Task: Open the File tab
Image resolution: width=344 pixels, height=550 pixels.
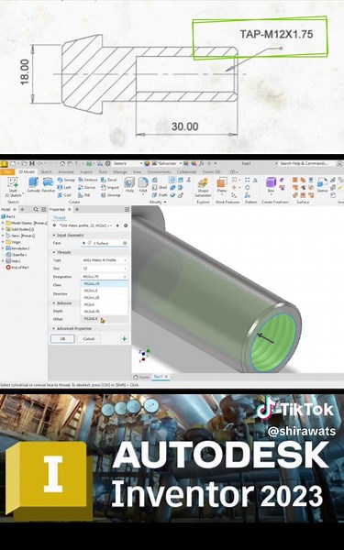Action: [7, 172]
